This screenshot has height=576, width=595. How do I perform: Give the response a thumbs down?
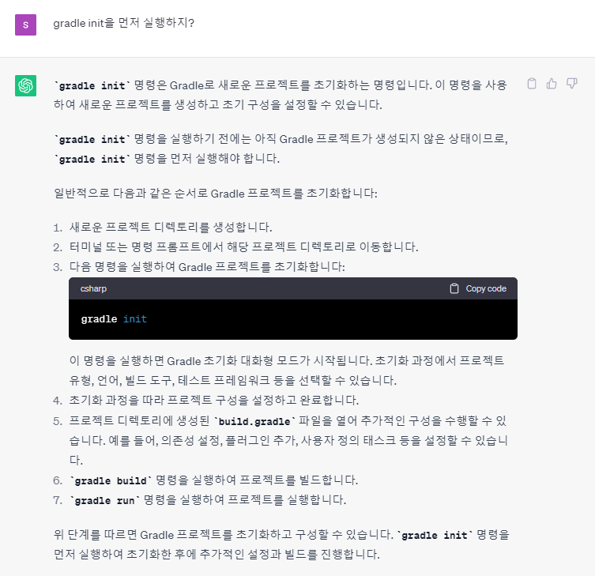pos(572,84)
